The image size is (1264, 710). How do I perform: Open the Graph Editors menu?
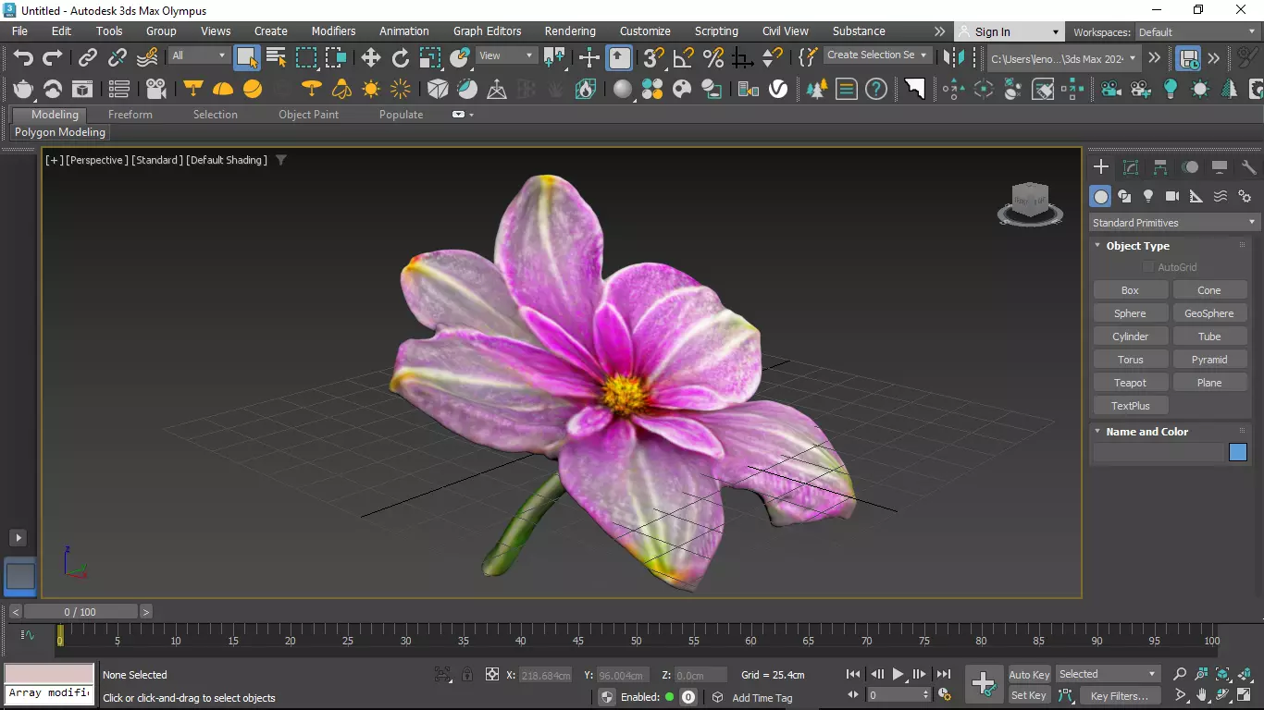(488, 31)
